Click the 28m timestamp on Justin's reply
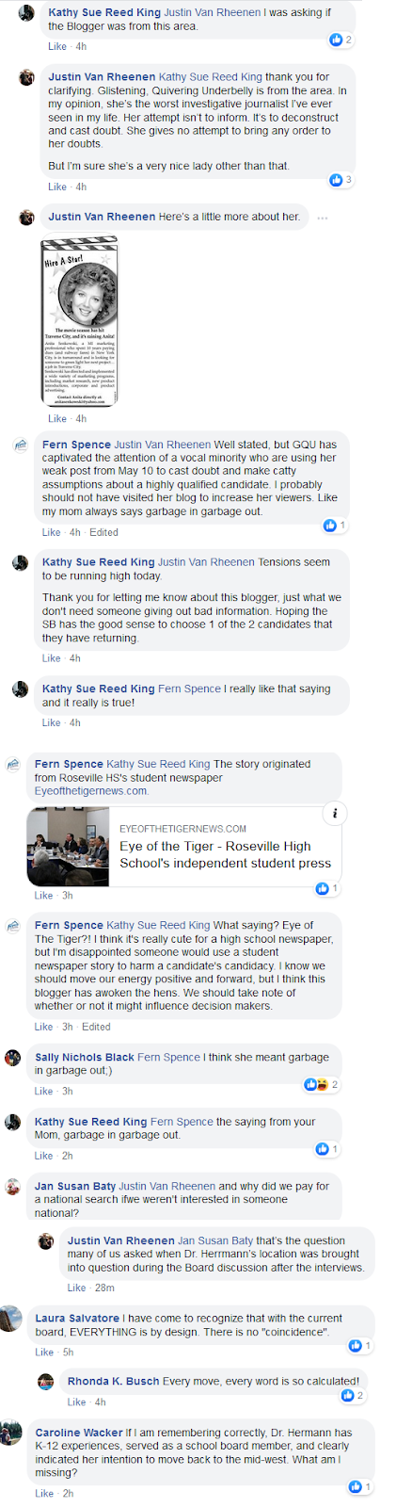The image size is (412, 1507). pos(103,1288)
